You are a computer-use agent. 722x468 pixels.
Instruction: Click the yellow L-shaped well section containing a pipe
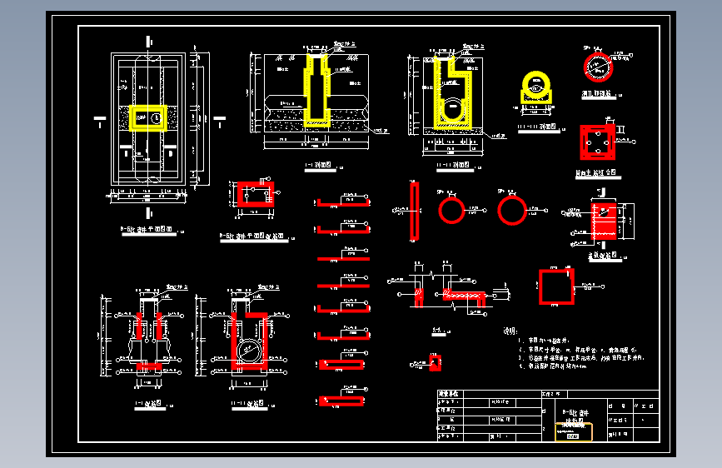coord(452,93)
